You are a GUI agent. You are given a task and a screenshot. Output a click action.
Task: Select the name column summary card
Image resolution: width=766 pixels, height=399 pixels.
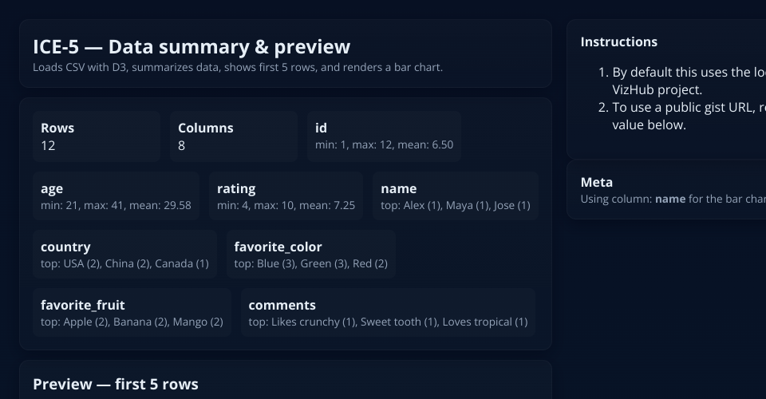click(455, 196)
